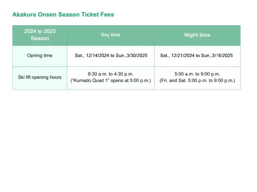Click the Day time column header
Screen dimensions: 257x192
point(111,35)
